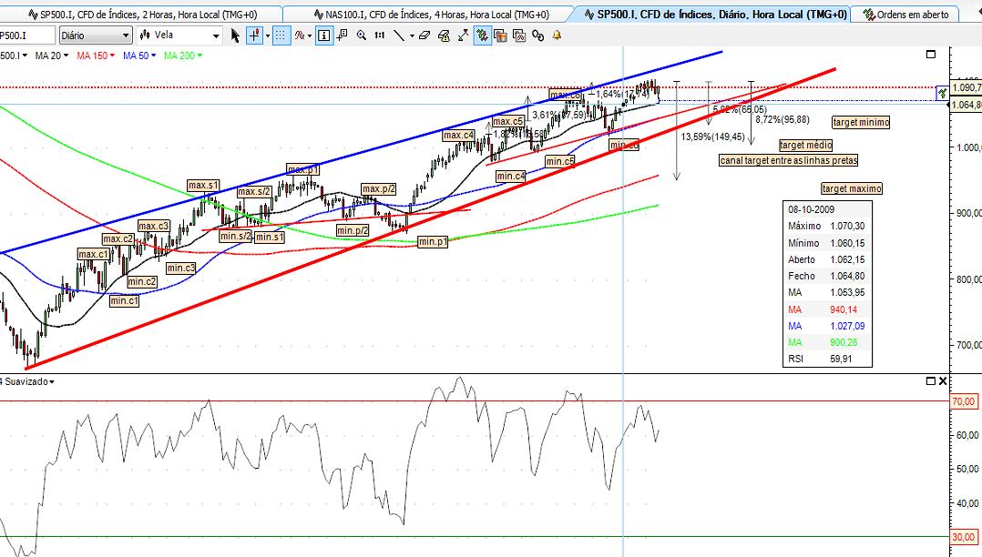This screenshot has width=982, height=557.
Task: Open the Ordens em aberto tab
Action: coord(906,15)
